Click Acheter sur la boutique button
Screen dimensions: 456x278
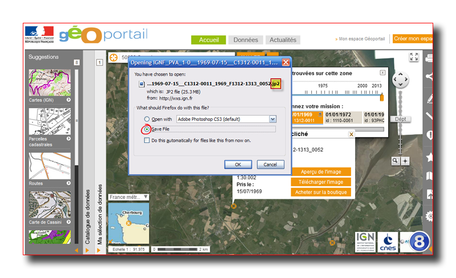(x=321, y=192)
